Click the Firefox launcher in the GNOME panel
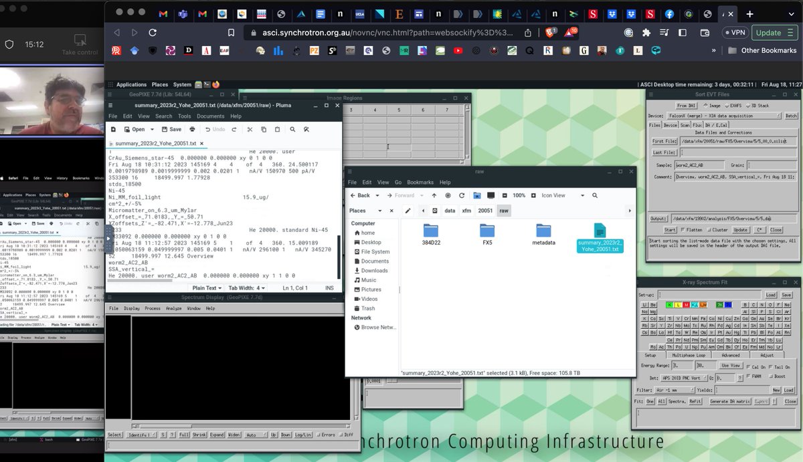Image resolution: width=803 pixels, height=462 pixels. point(215,84)
